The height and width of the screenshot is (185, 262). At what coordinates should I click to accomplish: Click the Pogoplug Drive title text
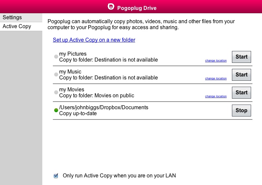coord(137,8)
